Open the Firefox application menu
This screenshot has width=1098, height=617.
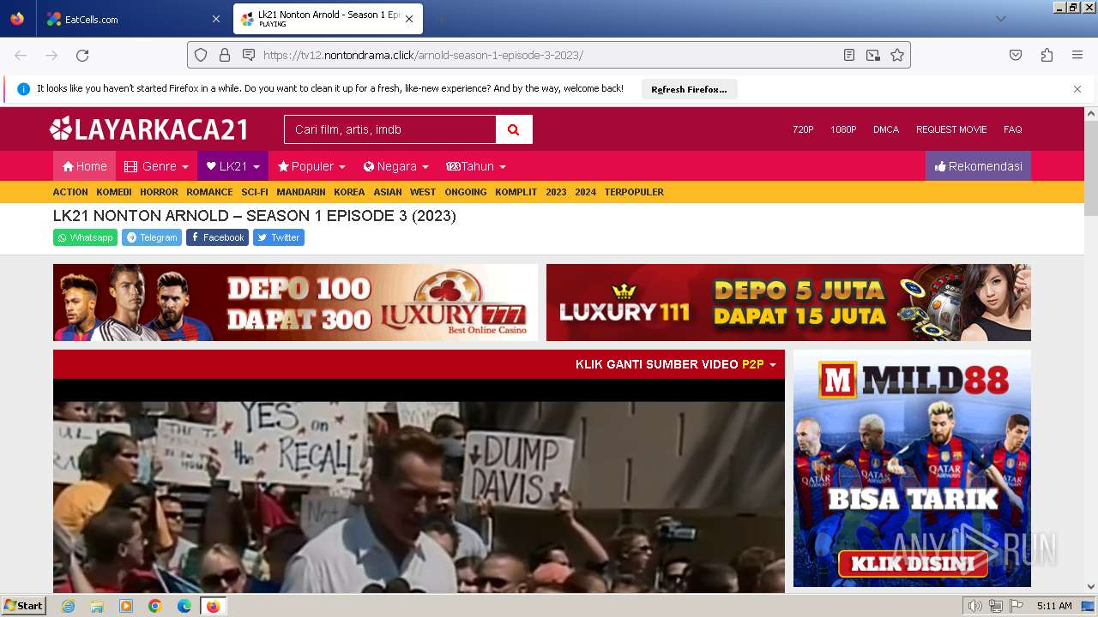[1077, 55]
